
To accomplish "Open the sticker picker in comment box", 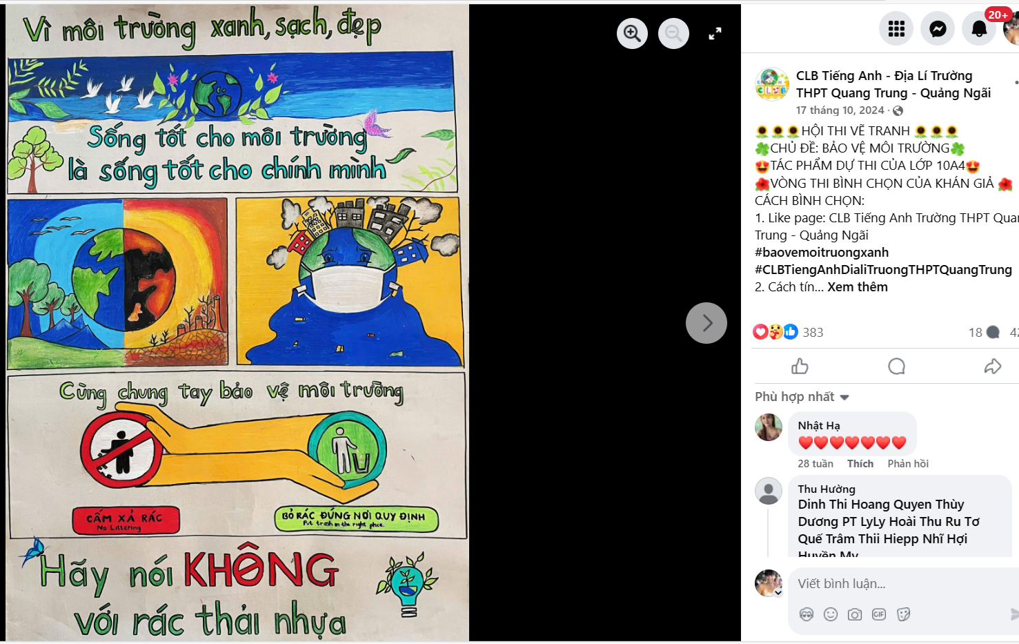I will tap(903, 614).
